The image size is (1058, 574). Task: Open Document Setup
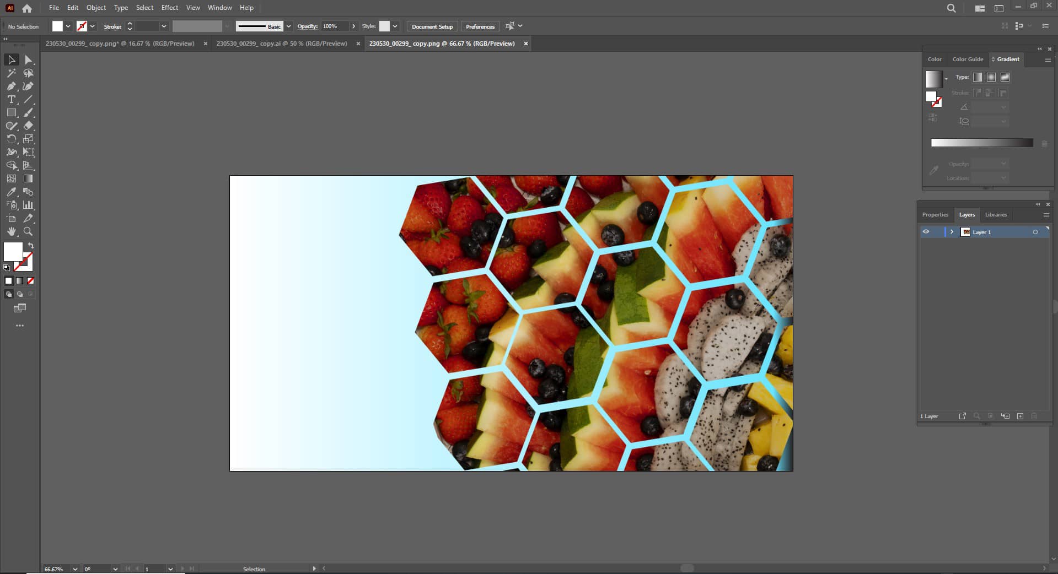point(432,26)
